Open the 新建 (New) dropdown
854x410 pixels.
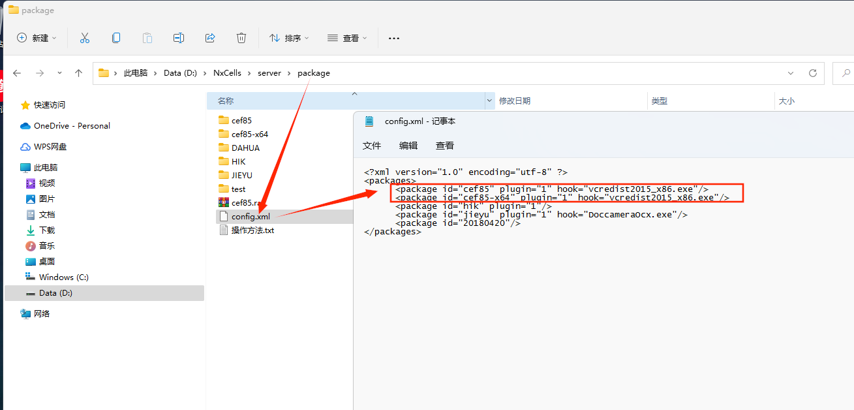pos(37,38)
